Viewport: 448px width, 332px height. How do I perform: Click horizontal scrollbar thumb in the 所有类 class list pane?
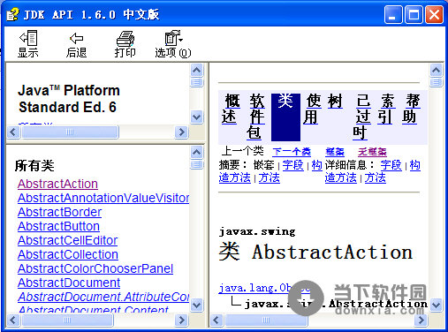[67, 320]
